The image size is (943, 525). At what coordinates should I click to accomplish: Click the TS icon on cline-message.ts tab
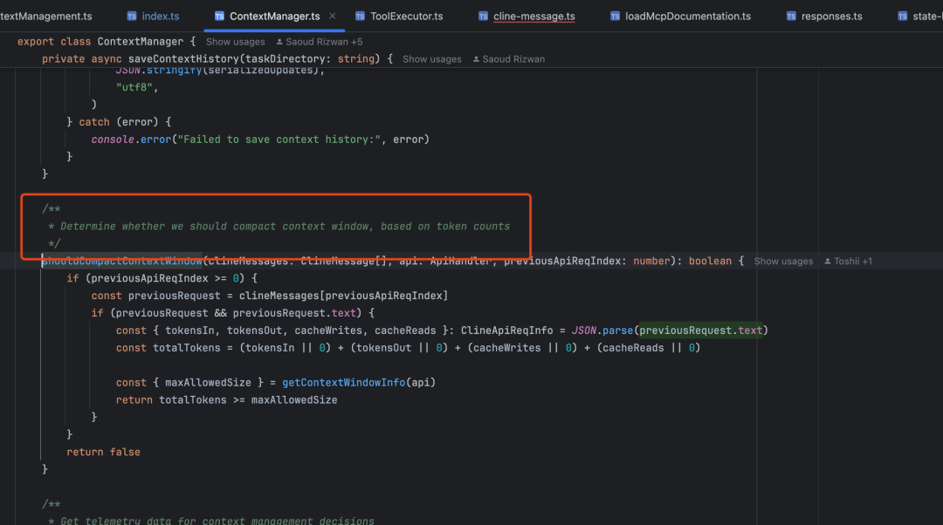pyautogui.click(x=483, y=17)
